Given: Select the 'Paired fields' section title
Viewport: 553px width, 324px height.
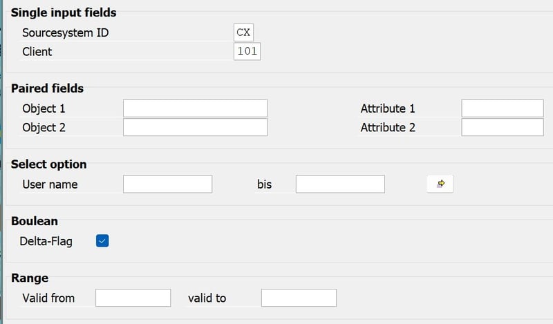Looking at the screenshot, I should tap(47, 88).
